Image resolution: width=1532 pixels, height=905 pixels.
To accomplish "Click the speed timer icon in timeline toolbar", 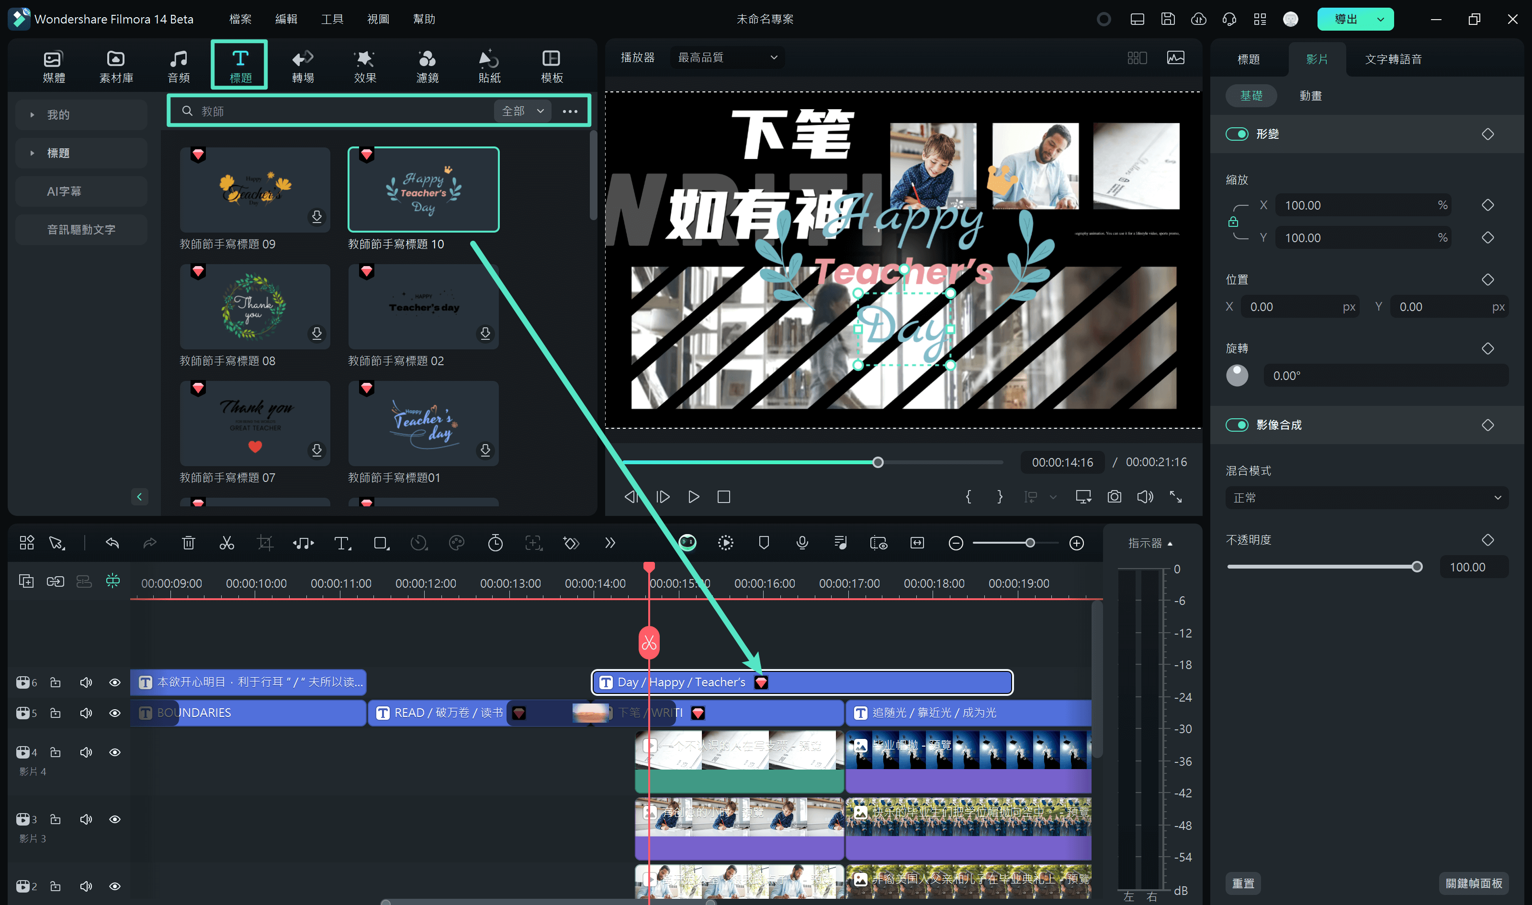I will (x=495, y=543).
